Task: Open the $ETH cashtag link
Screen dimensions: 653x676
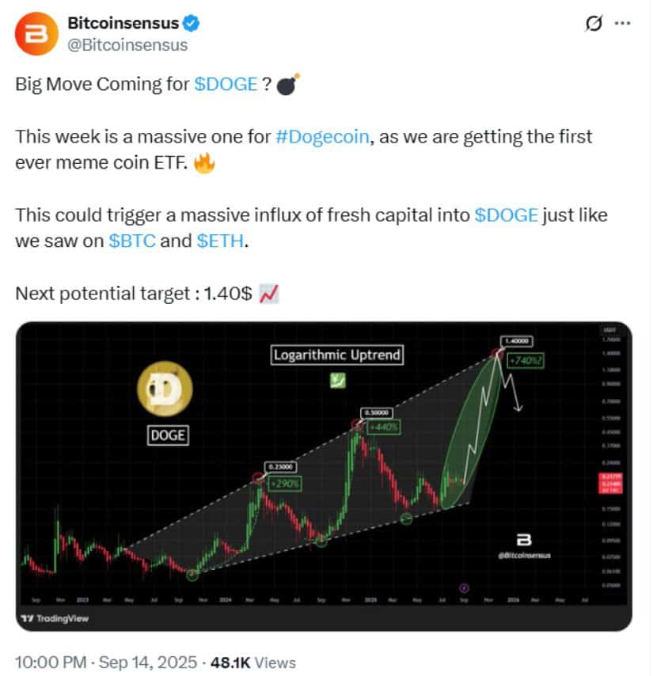Action: coord(220,241)
